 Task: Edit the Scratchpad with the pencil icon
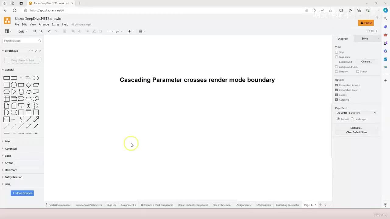36,51
